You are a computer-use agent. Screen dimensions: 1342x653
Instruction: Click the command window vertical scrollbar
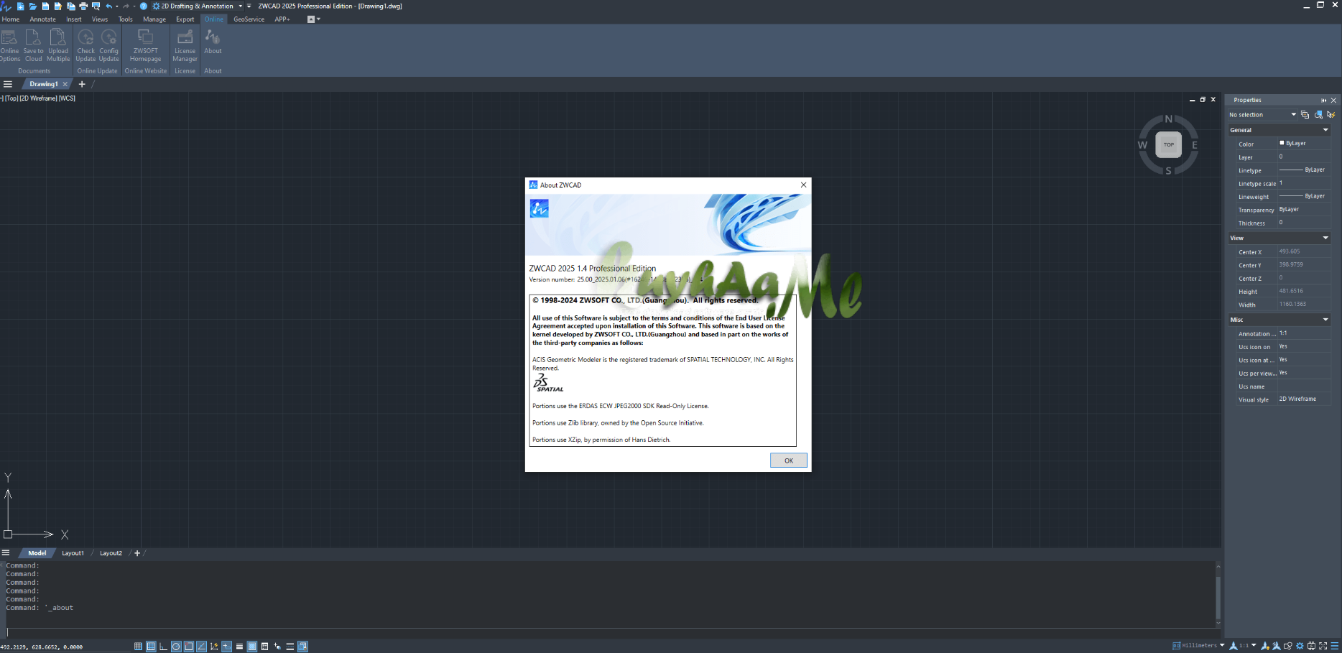(1218, 595)
